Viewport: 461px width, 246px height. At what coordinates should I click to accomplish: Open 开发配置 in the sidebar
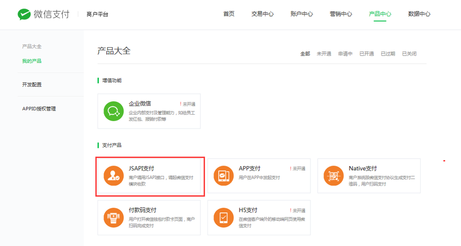pos(32,85)
